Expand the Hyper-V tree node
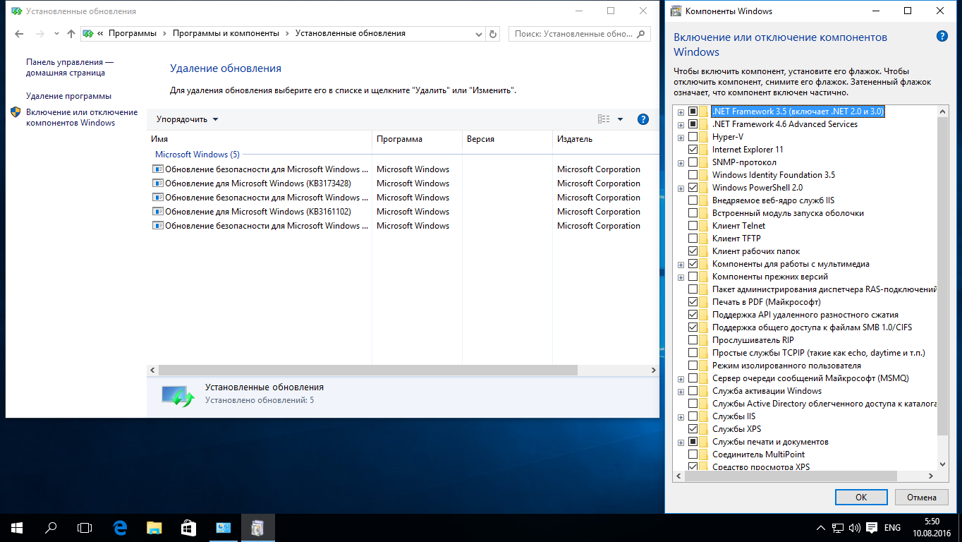The height and width of the screenshot is (542, 962). click(x=681, y=137)
